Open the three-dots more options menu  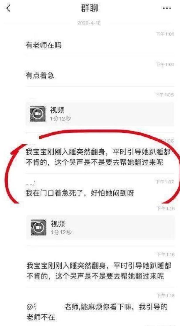(167, 8)
